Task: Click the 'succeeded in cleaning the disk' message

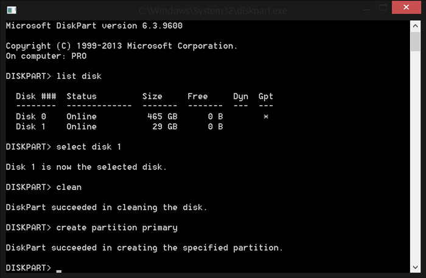Action: (x=106, y=208)
